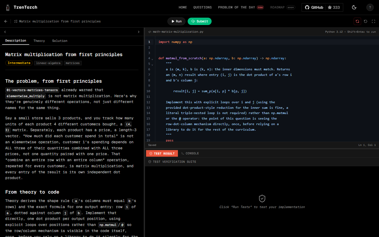Open the GitHub repository link

(314, 7)
